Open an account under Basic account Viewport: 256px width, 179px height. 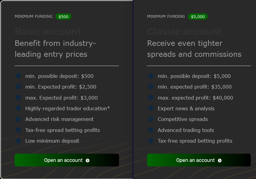click(x=67, y=160)
